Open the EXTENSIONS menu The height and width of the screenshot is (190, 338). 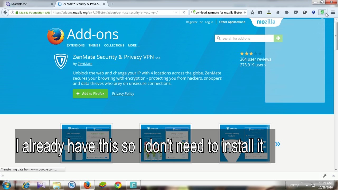tap(76, 45)
